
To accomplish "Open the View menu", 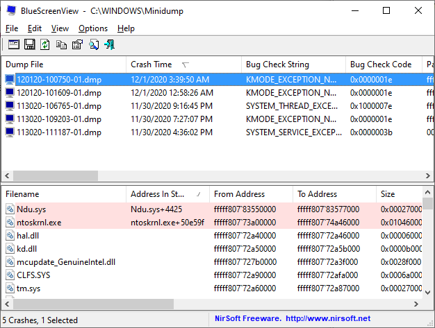I will tap(60, 28).
